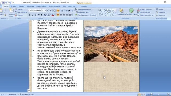The image size is (171, 96).
Task: Use the Format Painter brush
Action: pyautogui.click(x=5, y=15)
